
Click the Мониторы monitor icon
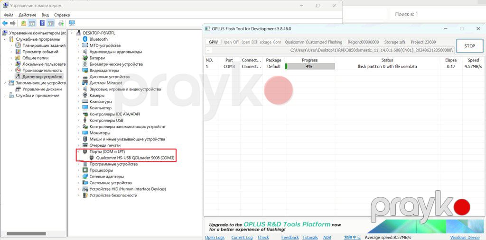pyautogui.click(x=85, y=133)
